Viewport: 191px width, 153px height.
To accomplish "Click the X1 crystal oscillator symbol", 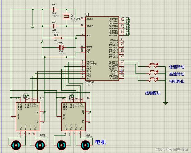I will pos(66,17).
